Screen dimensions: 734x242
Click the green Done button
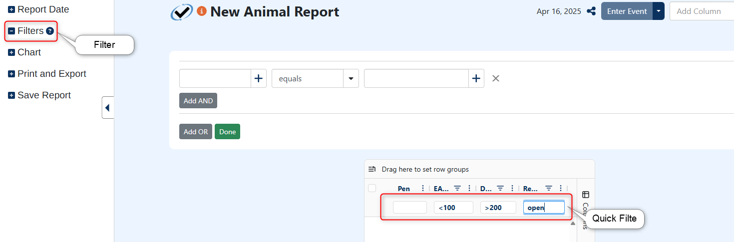point(227,132)
